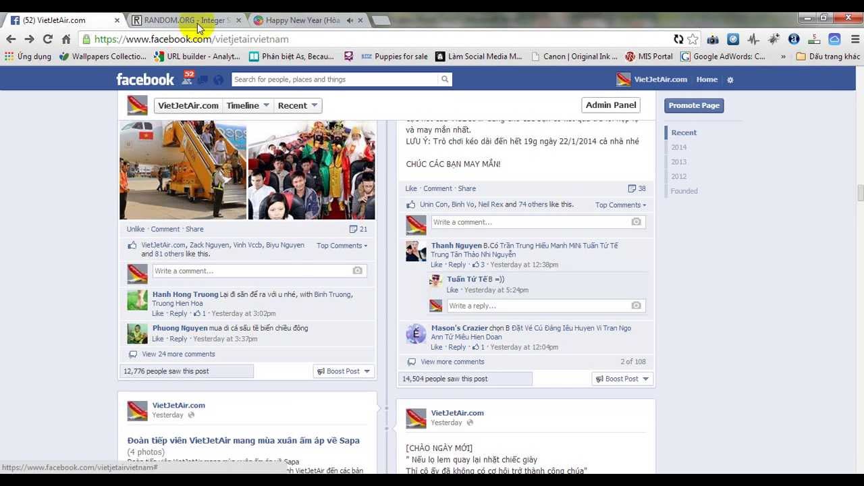Open the 21 comments count icon
864x486 pixels.
(x=358, y=230)
